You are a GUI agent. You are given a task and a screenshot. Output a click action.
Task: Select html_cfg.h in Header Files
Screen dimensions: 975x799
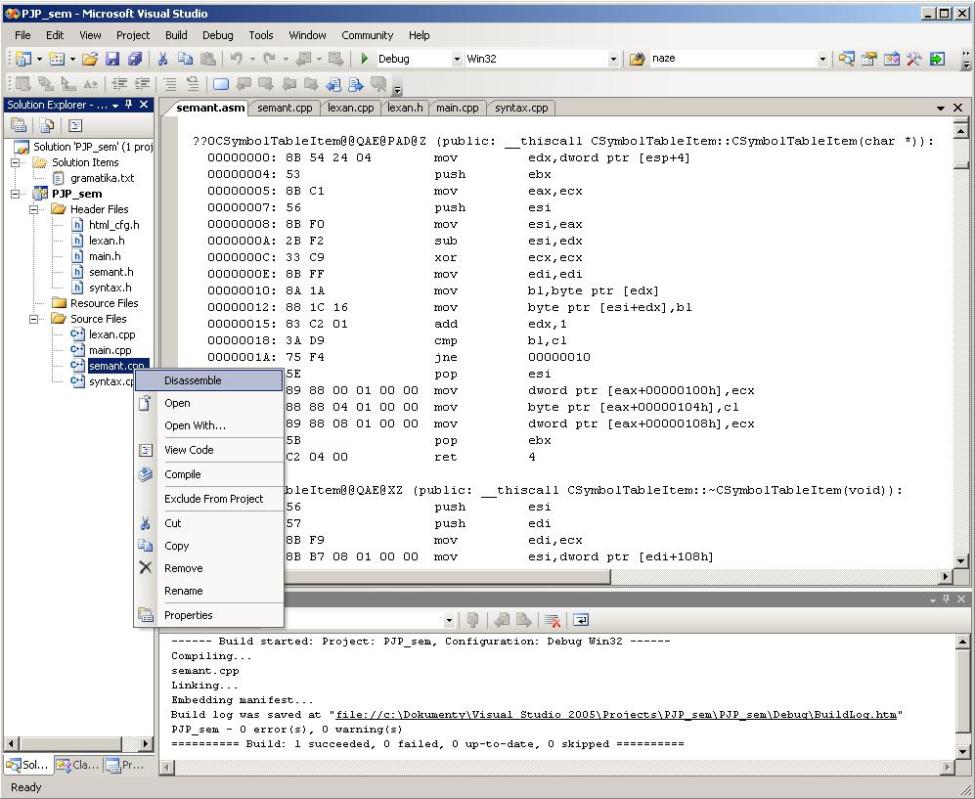tap(113, 225)
